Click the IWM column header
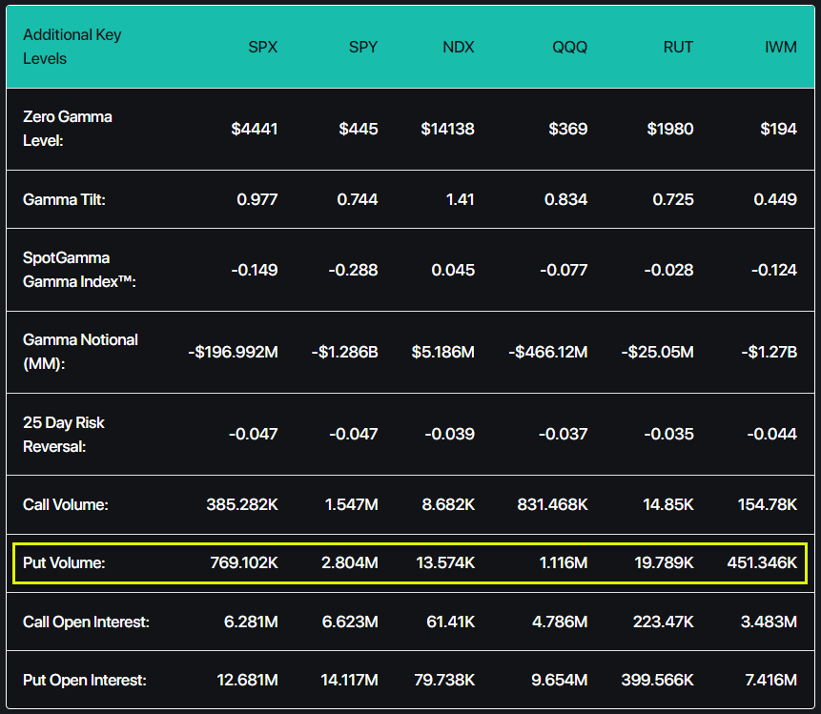Viewport: 821px width, 714px height. [x=781, y=47]
